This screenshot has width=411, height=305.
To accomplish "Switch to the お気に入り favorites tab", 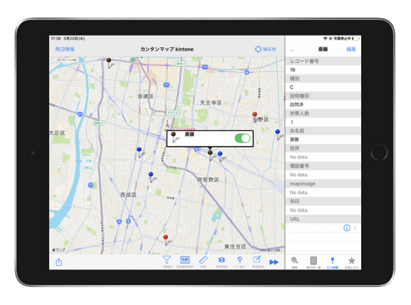I will [351, 263].
